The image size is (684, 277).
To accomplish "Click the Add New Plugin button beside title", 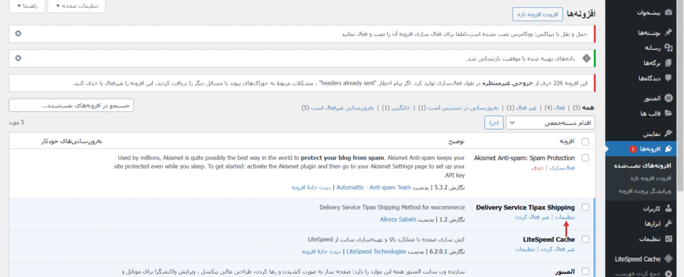I will tap(538, 14).
